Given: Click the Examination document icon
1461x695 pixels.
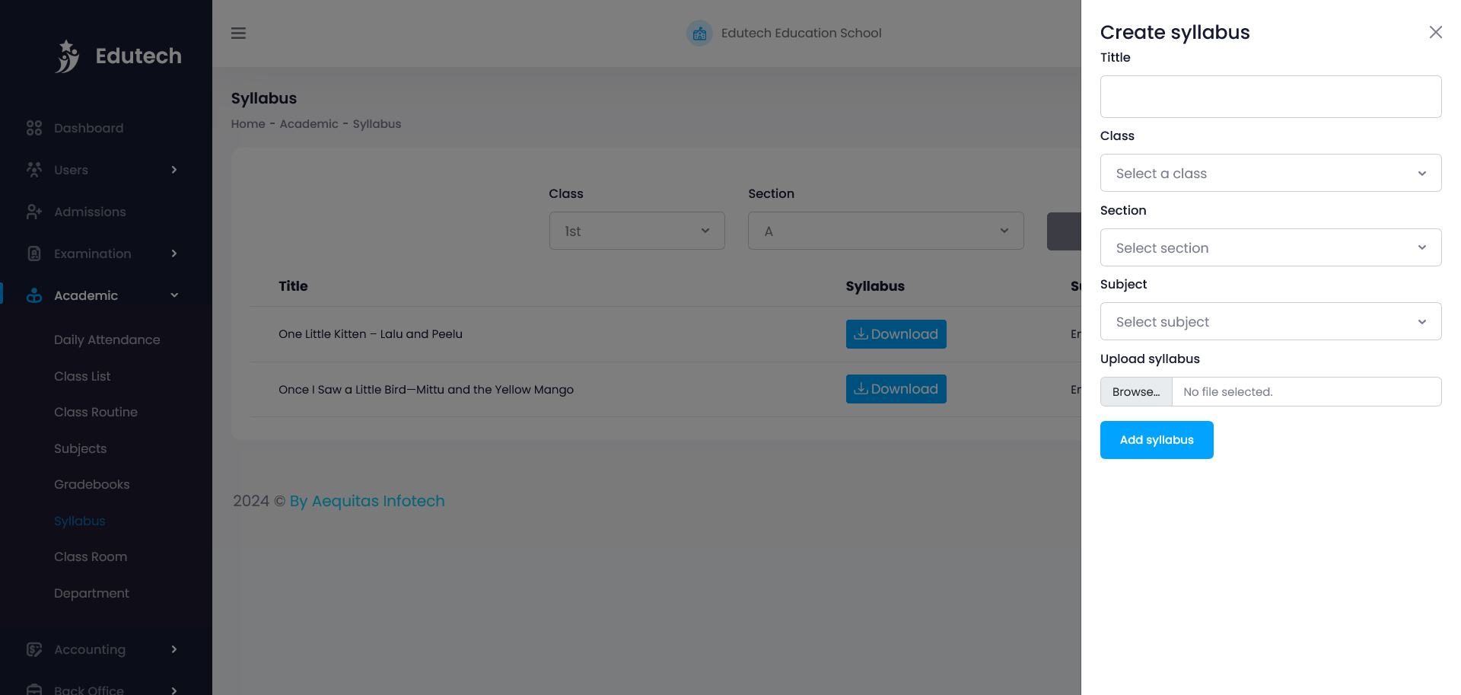Looking at the screenshot, I should coord(34,253).
